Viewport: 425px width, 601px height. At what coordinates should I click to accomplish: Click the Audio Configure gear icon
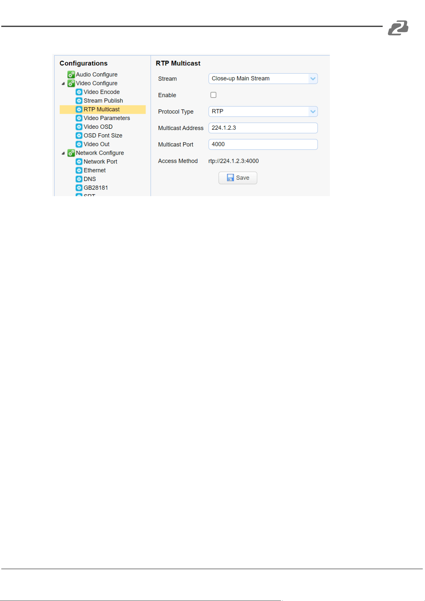click(71, 74)
